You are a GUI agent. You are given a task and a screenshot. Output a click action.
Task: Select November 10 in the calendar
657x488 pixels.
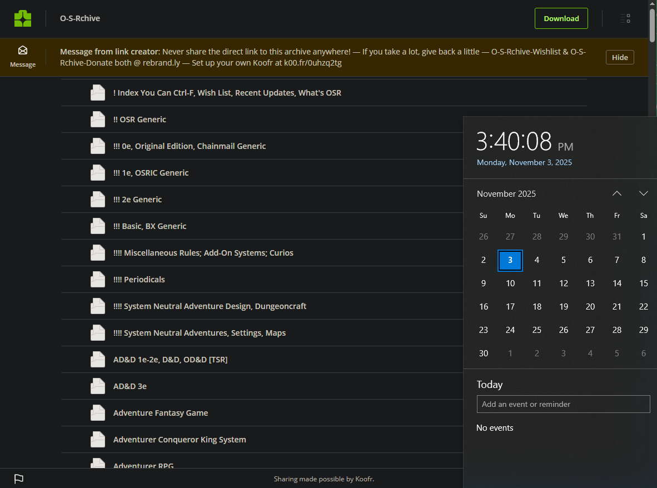coord(510,283)
